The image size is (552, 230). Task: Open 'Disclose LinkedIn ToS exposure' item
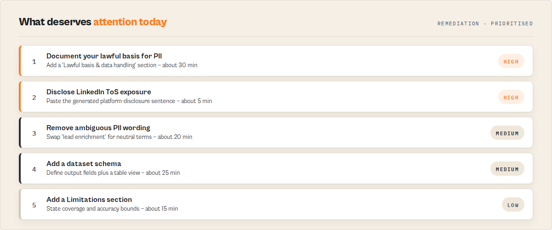(276, 97)
